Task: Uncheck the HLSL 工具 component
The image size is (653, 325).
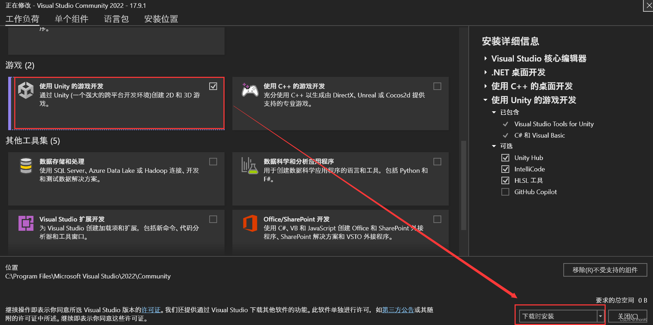Action: (505, 180)
